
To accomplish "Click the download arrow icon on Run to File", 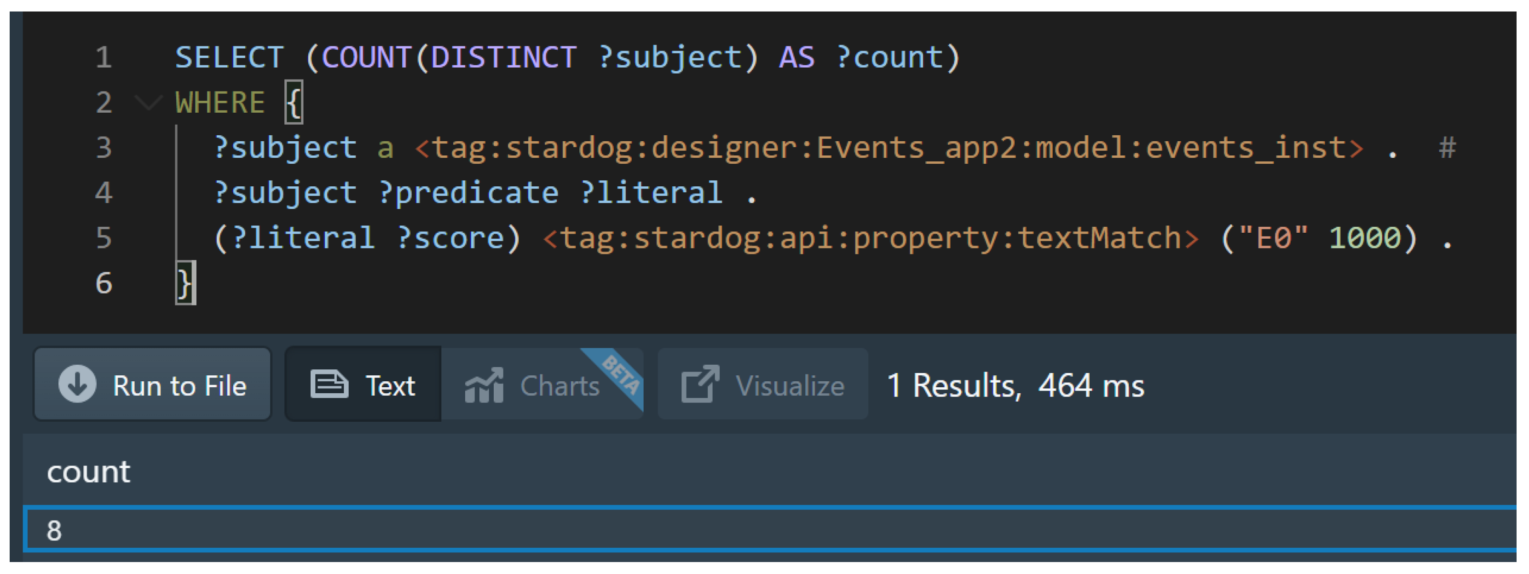I will pos(77,384).
